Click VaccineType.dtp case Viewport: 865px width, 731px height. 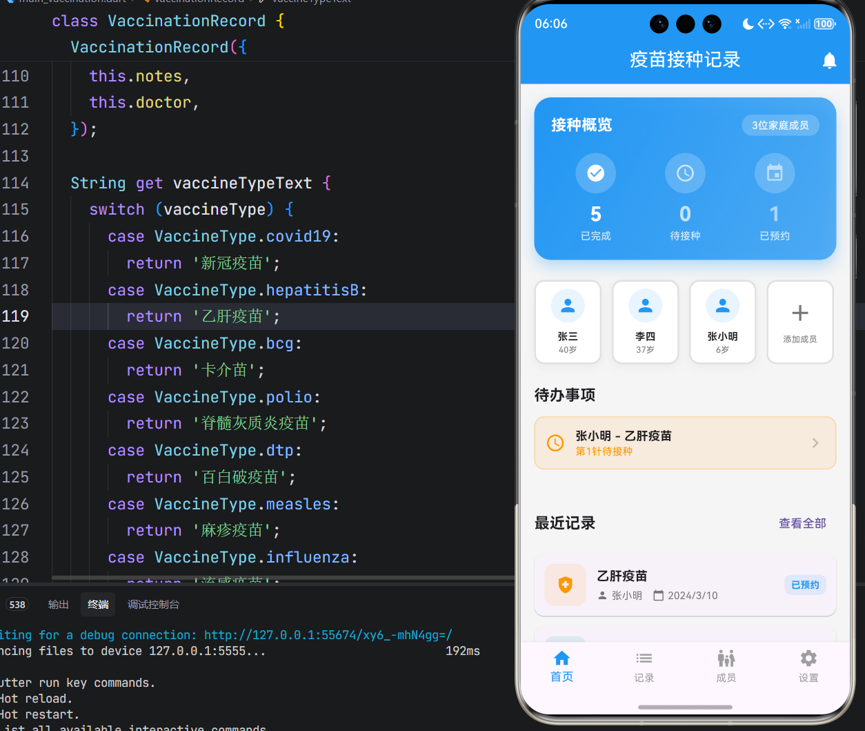pyautogui.click(x=224, y=450)
